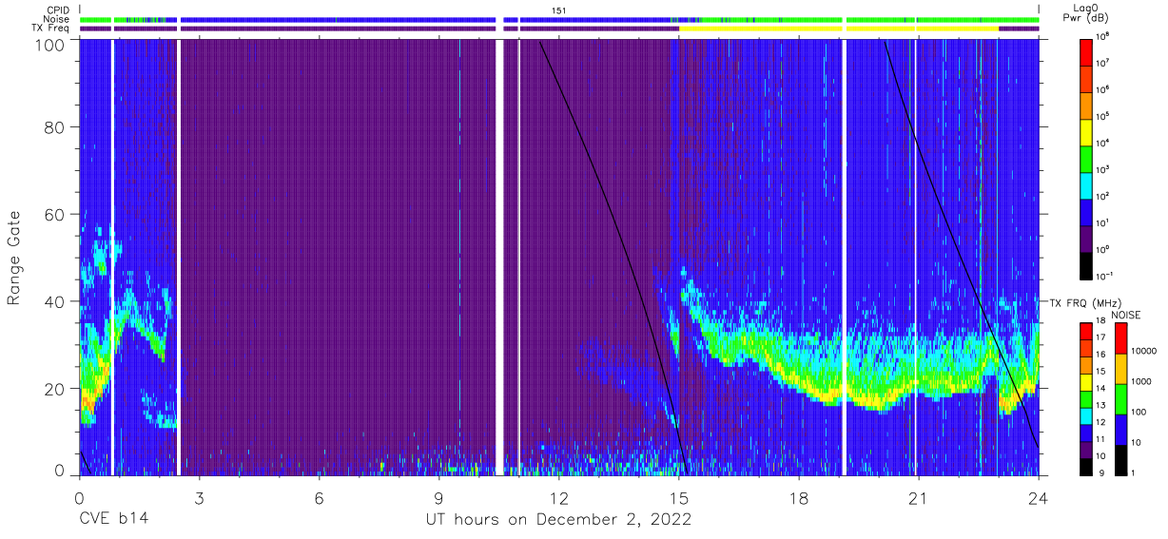Screen dimensions: 1168x539
Task: Click the CPID value '151'
Action: 559,10
